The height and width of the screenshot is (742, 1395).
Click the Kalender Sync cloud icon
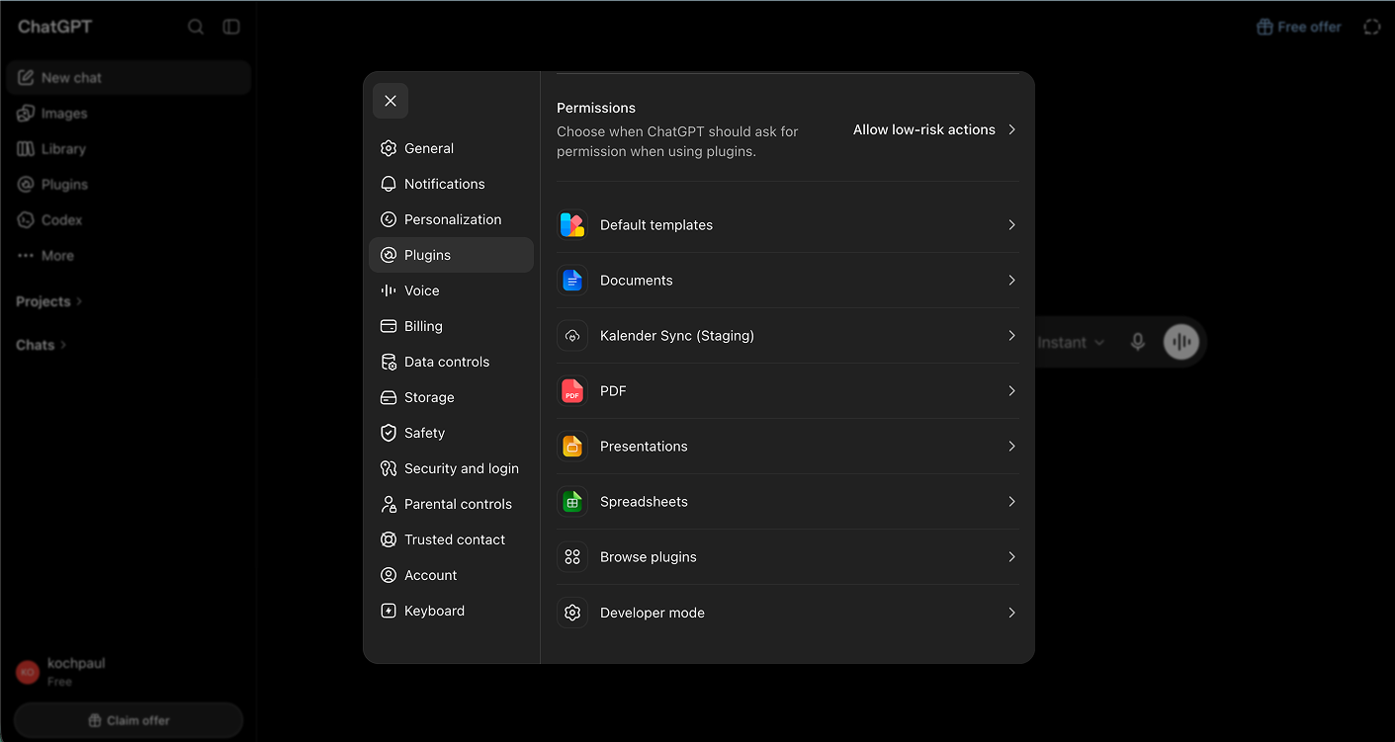[x=572, y=336]
